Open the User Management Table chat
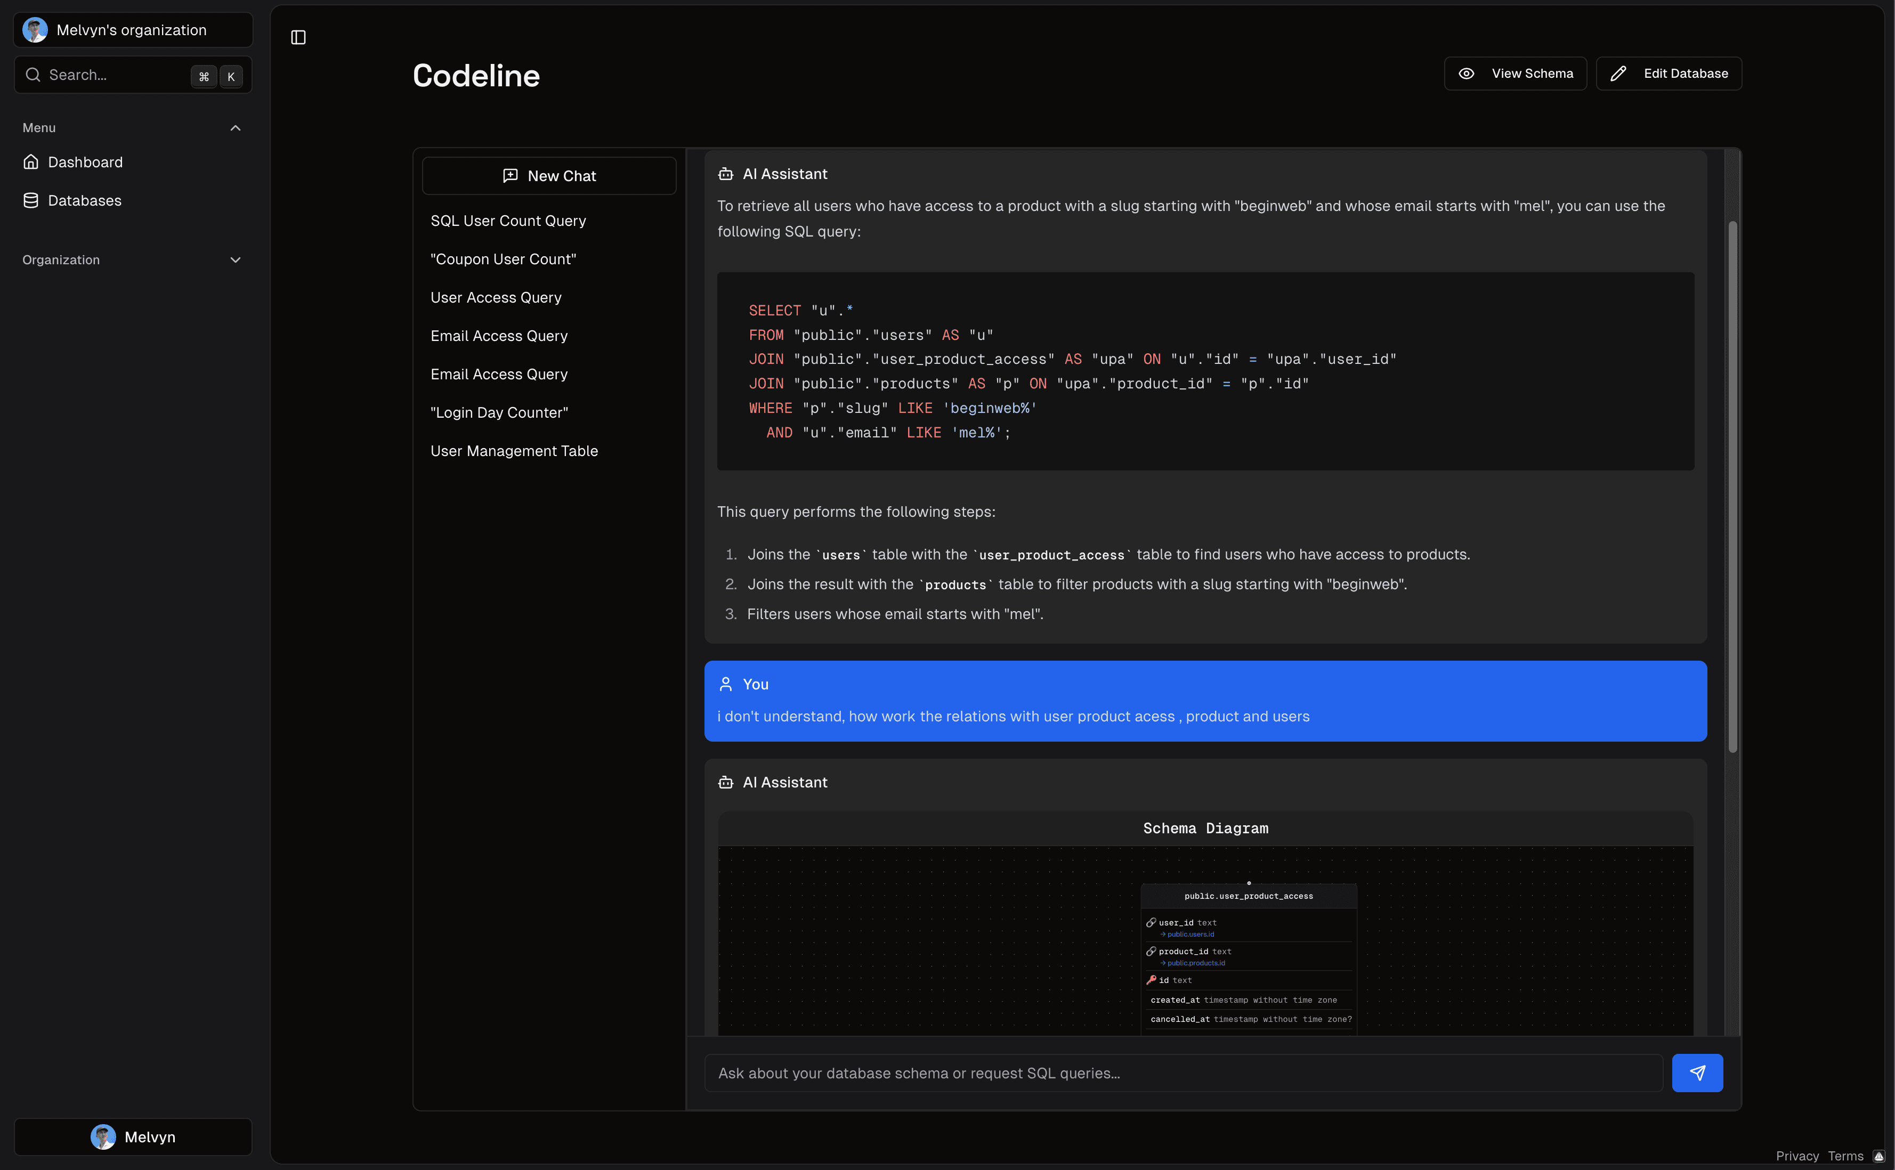This screenshot has width=1895, height=1170. click(x=514, y=450)
